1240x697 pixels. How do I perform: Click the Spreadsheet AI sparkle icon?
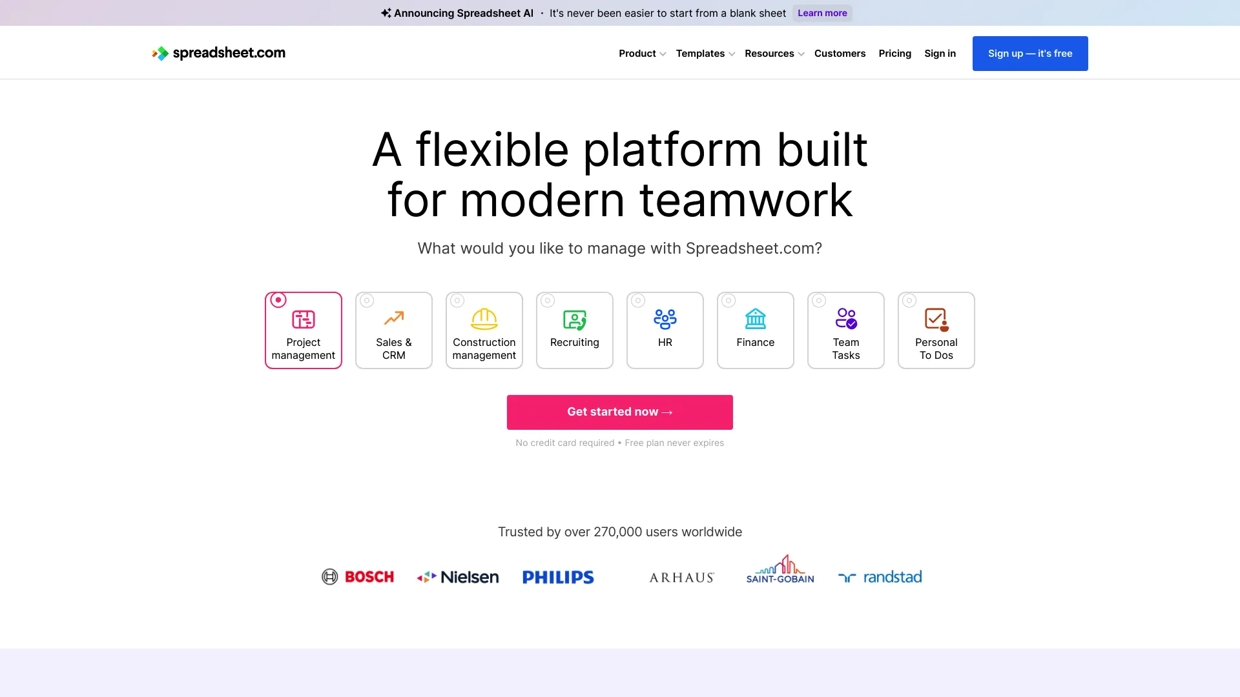(386, 13)
